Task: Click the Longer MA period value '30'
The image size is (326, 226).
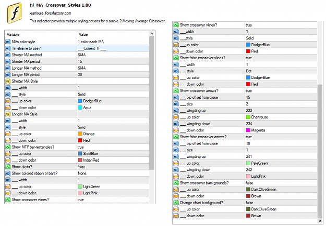Action: pos(80,75)
